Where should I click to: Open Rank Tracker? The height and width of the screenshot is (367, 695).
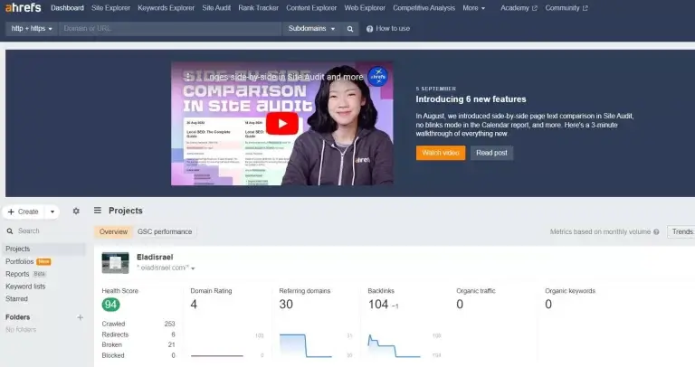[x=259, y=8]
